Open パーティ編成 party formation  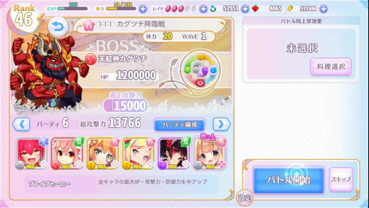pos(180,124)
